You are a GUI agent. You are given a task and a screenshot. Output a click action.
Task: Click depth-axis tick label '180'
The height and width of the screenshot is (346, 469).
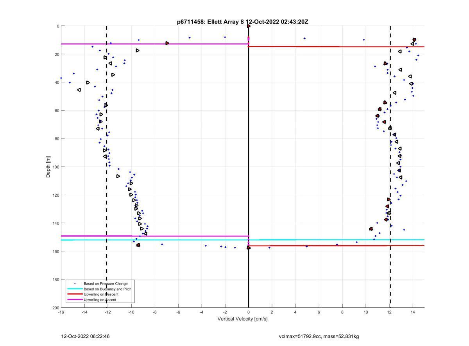point(55,280)
